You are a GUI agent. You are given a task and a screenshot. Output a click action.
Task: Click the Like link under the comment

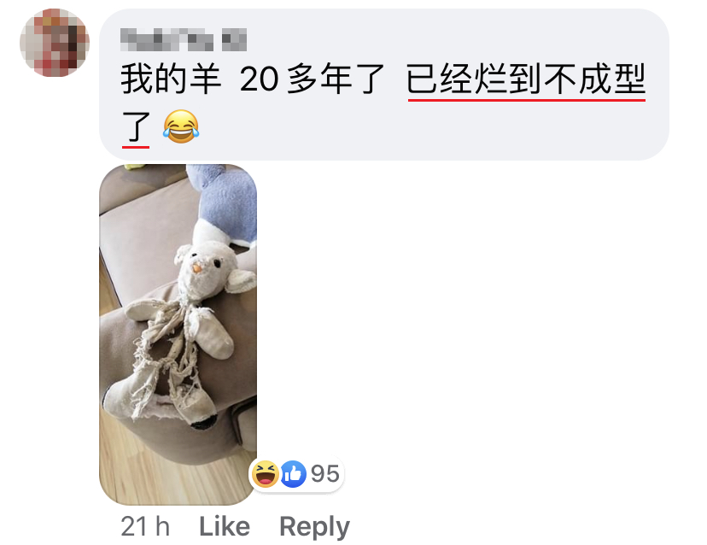225,526
